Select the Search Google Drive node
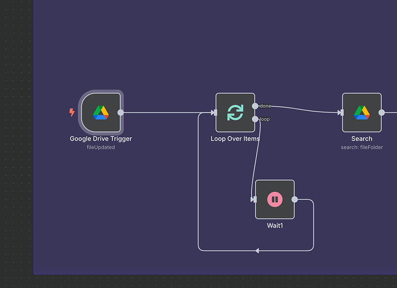397x288 pixels. (362, 112)
